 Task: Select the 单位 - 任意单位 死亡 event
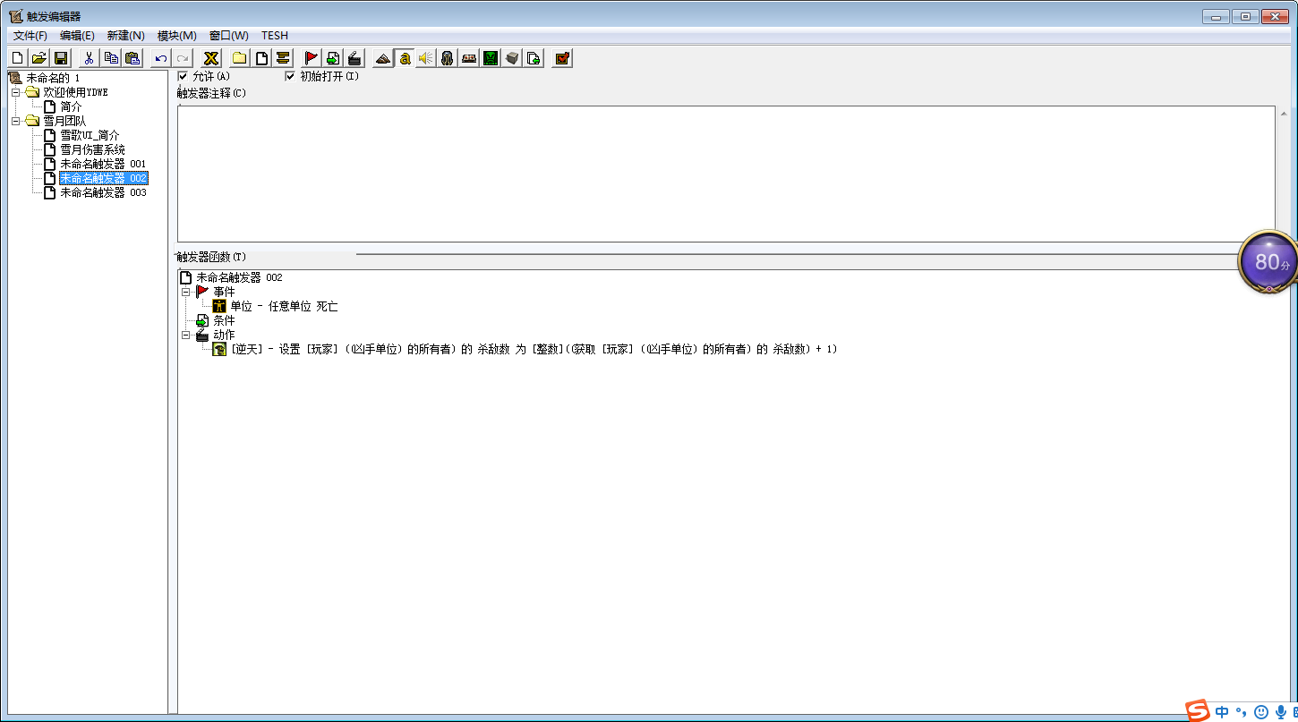[284, 306]
